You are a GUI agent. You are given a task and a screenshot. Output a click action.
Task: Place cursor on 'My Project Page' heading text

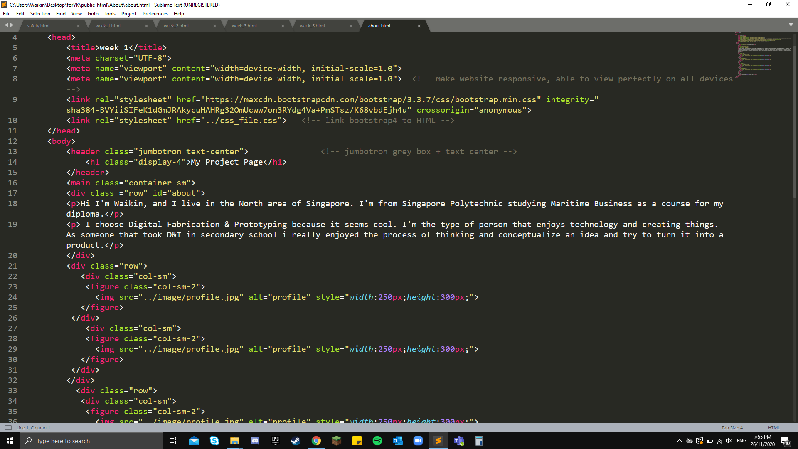pyautogui.click(x=227, y=162)
